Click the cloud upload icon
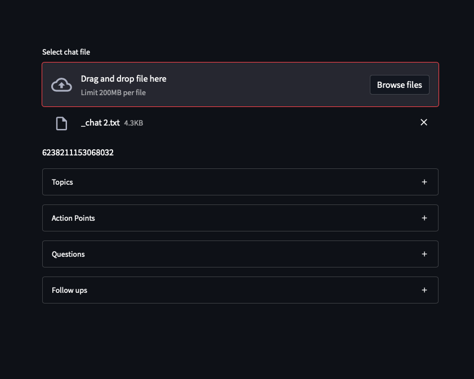The height and width of the screenshot is (379, 474). pos(61,84)
